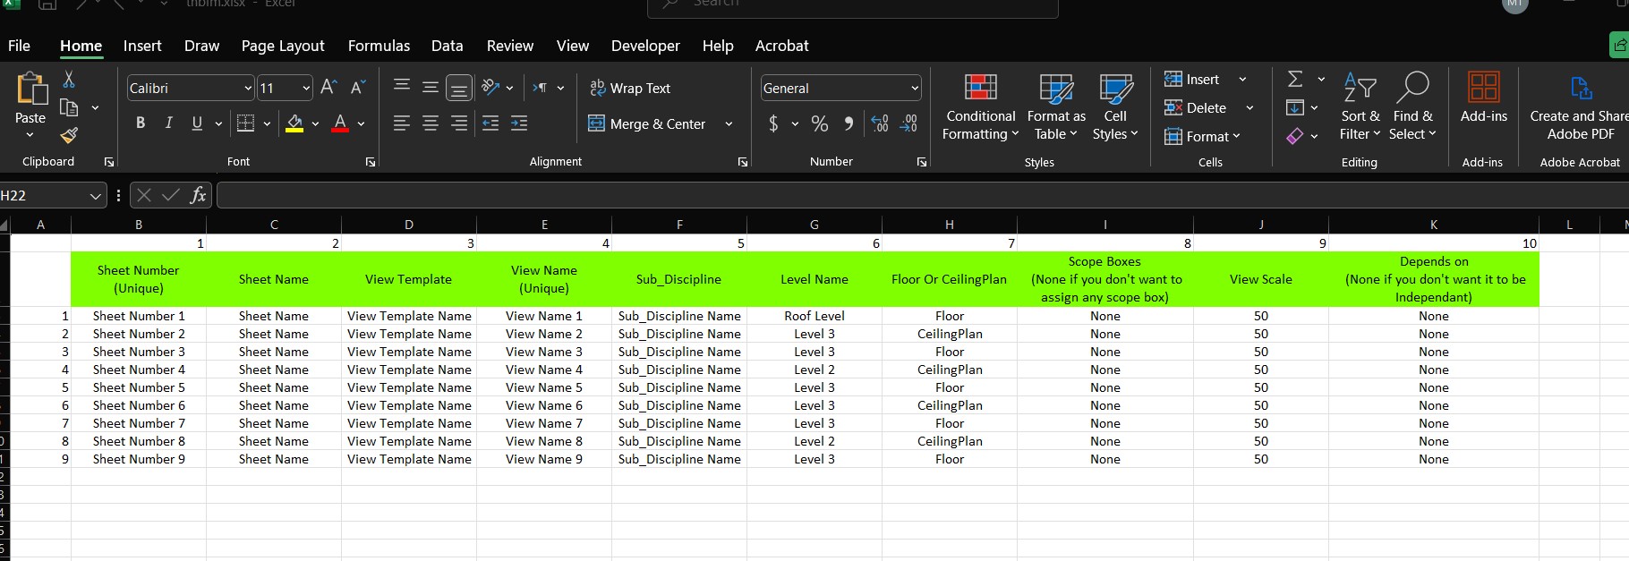1629x561 pixels.
Task: Expand the Name Box dropdown arrow
Action: (x=96, y=195)
